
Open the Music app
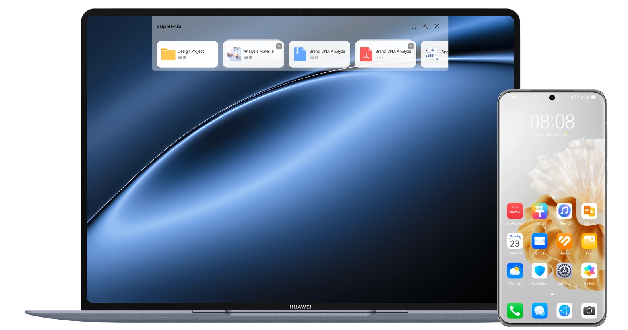(564, 211)
